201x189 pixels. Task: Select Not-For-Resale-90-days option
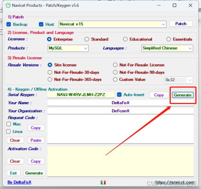click(x=115, y=72)
